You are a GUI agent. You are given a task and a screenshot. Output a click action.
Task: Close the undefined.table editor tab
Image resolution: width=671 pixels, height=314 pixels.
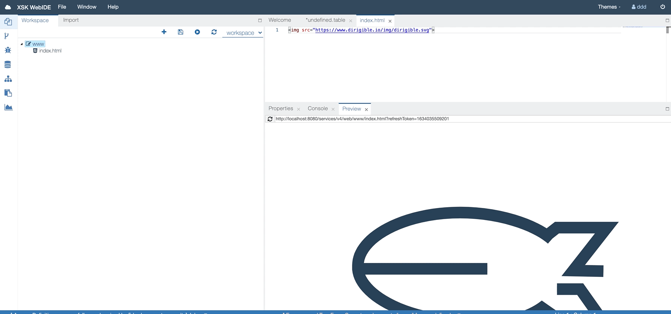pos(350,21)
